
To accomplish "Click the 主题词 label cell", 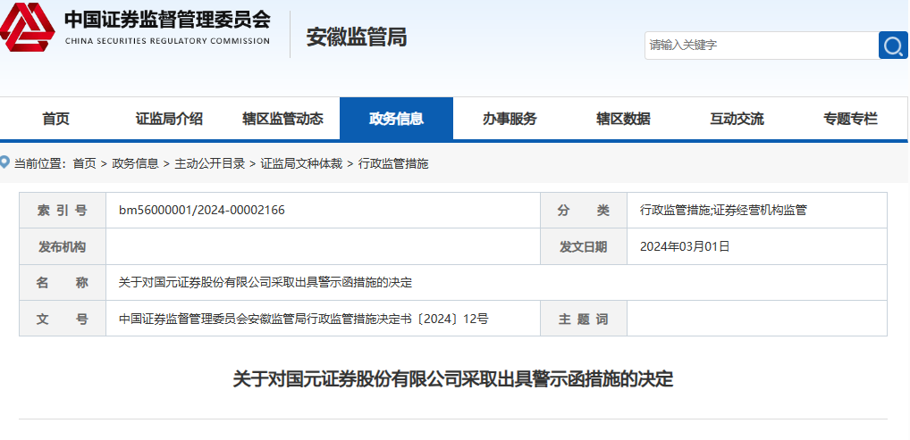I will point(583,319).
